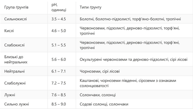The width and height of the screenshot is (193, 109).
Task: Select the pH range '4.6 – 5.0'
Action: (58, 31)
